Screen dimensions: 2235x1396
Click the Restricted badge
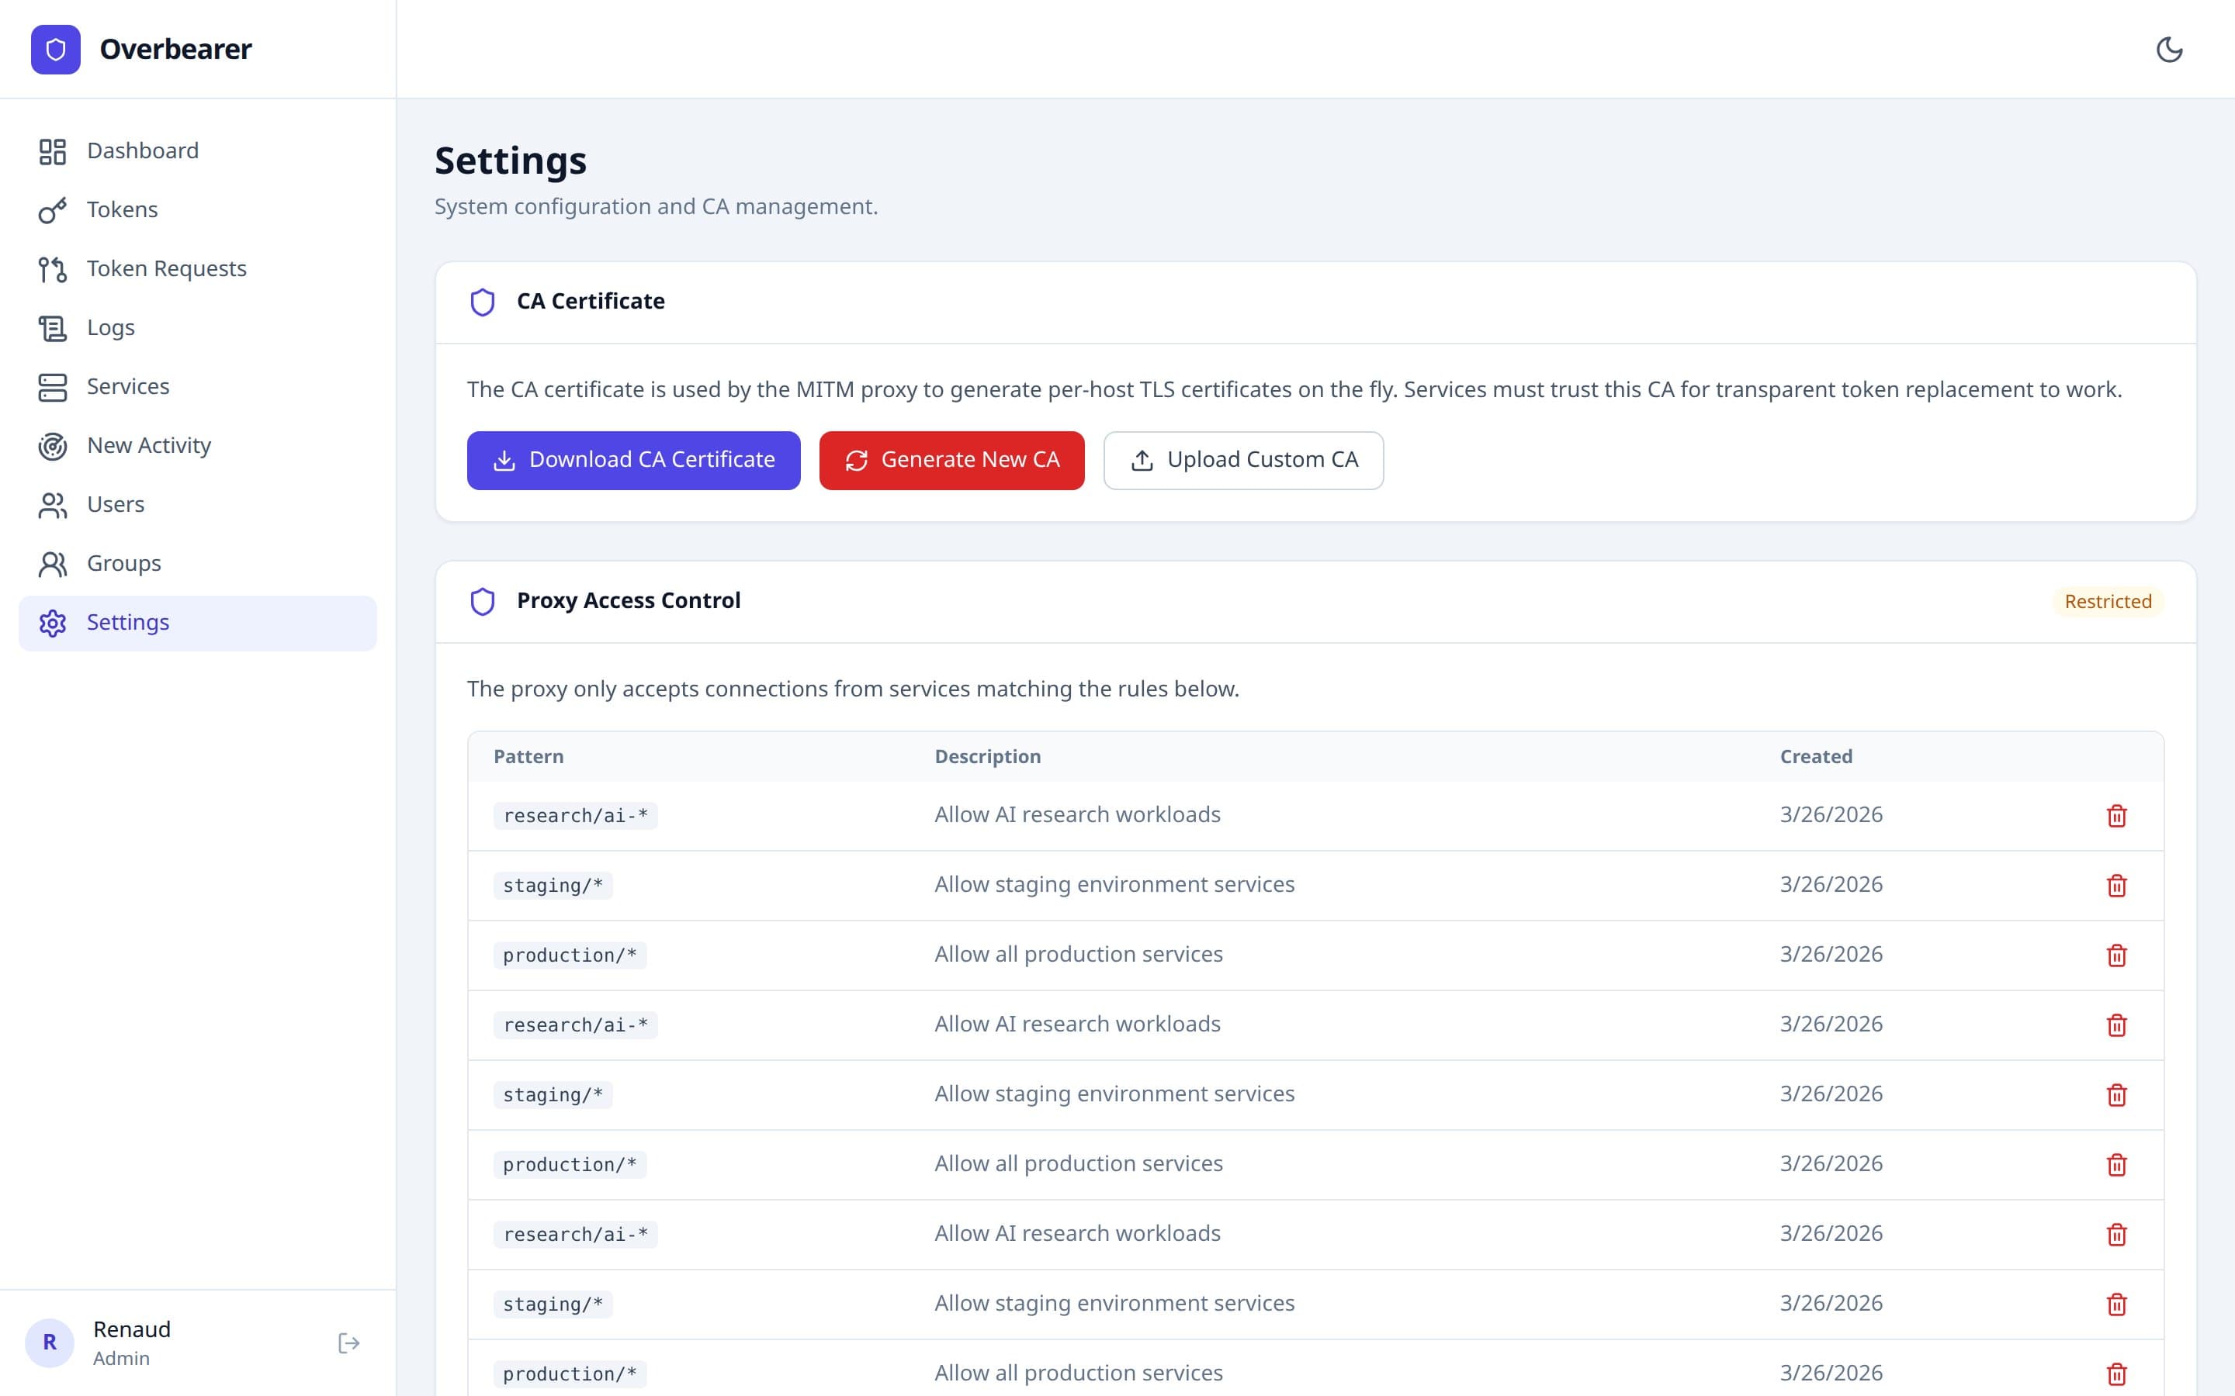point(2108,601)
